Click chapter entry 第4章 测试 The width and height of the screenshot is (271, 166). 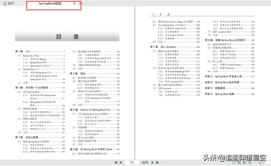pyautogui.click(x=95, y=73)
